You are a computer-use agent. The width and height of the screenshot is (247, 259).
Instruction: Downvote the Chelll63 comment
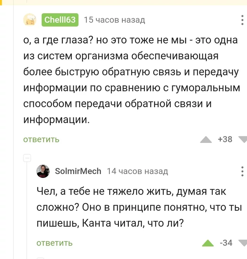point(243,139)
